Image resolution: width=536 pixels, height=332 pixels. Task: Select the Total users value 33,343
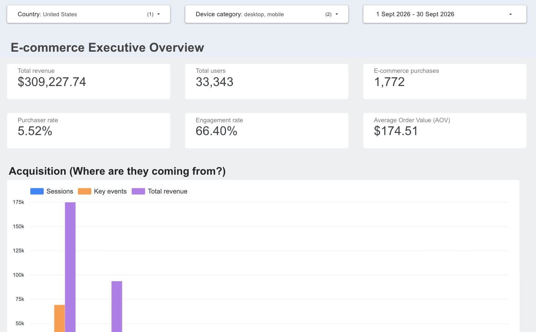[x=214, y=82]
